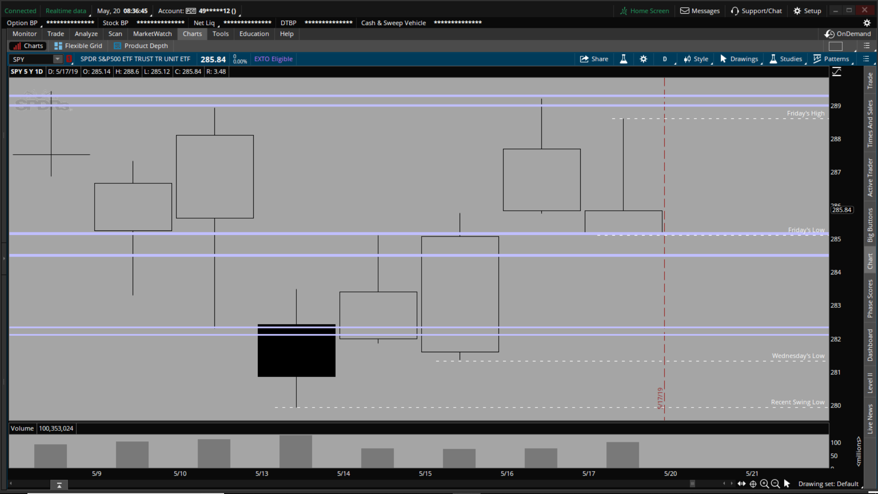Viewport: 878px width, 494px height.
Task: Open the Monitor tab
Action: pyautogui.click(x=25, y=34)
